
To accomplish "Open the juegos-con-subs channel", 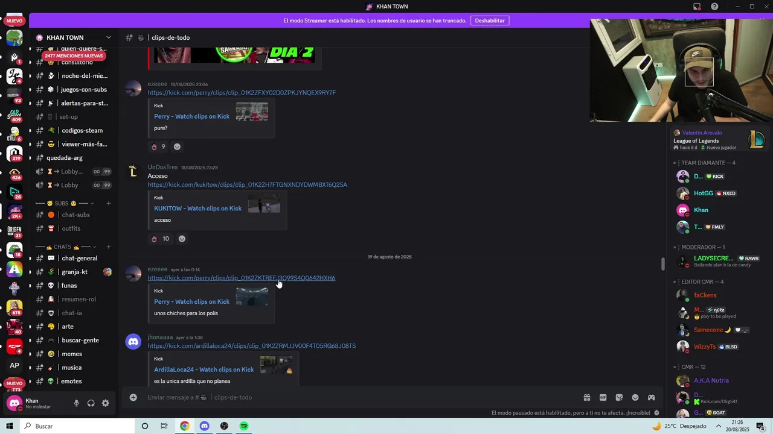I will (74, 89).
